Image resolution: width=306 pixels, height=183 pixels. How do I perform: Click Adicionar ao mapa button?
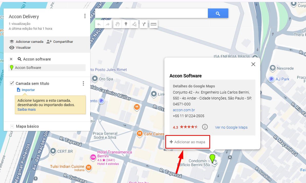[x=188, y=142]
